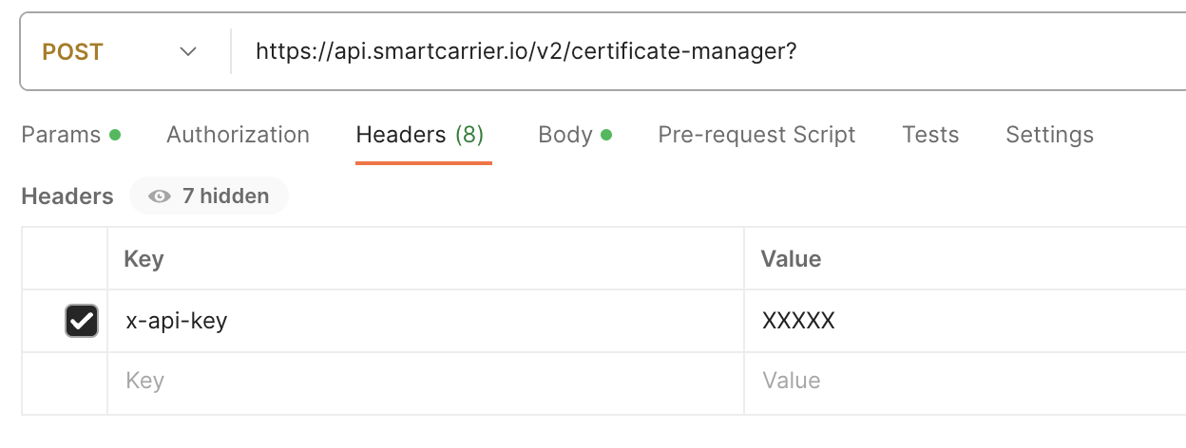The height and width of the screenshot is (448, 1186).
Task: Click the empty Value placeholder field
Action: 965,382
